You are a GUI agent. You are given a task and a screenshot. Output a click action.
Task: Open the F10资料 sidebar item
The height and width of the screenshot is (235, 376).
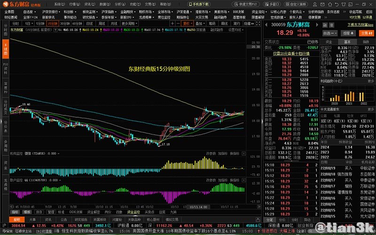[6, 68]
